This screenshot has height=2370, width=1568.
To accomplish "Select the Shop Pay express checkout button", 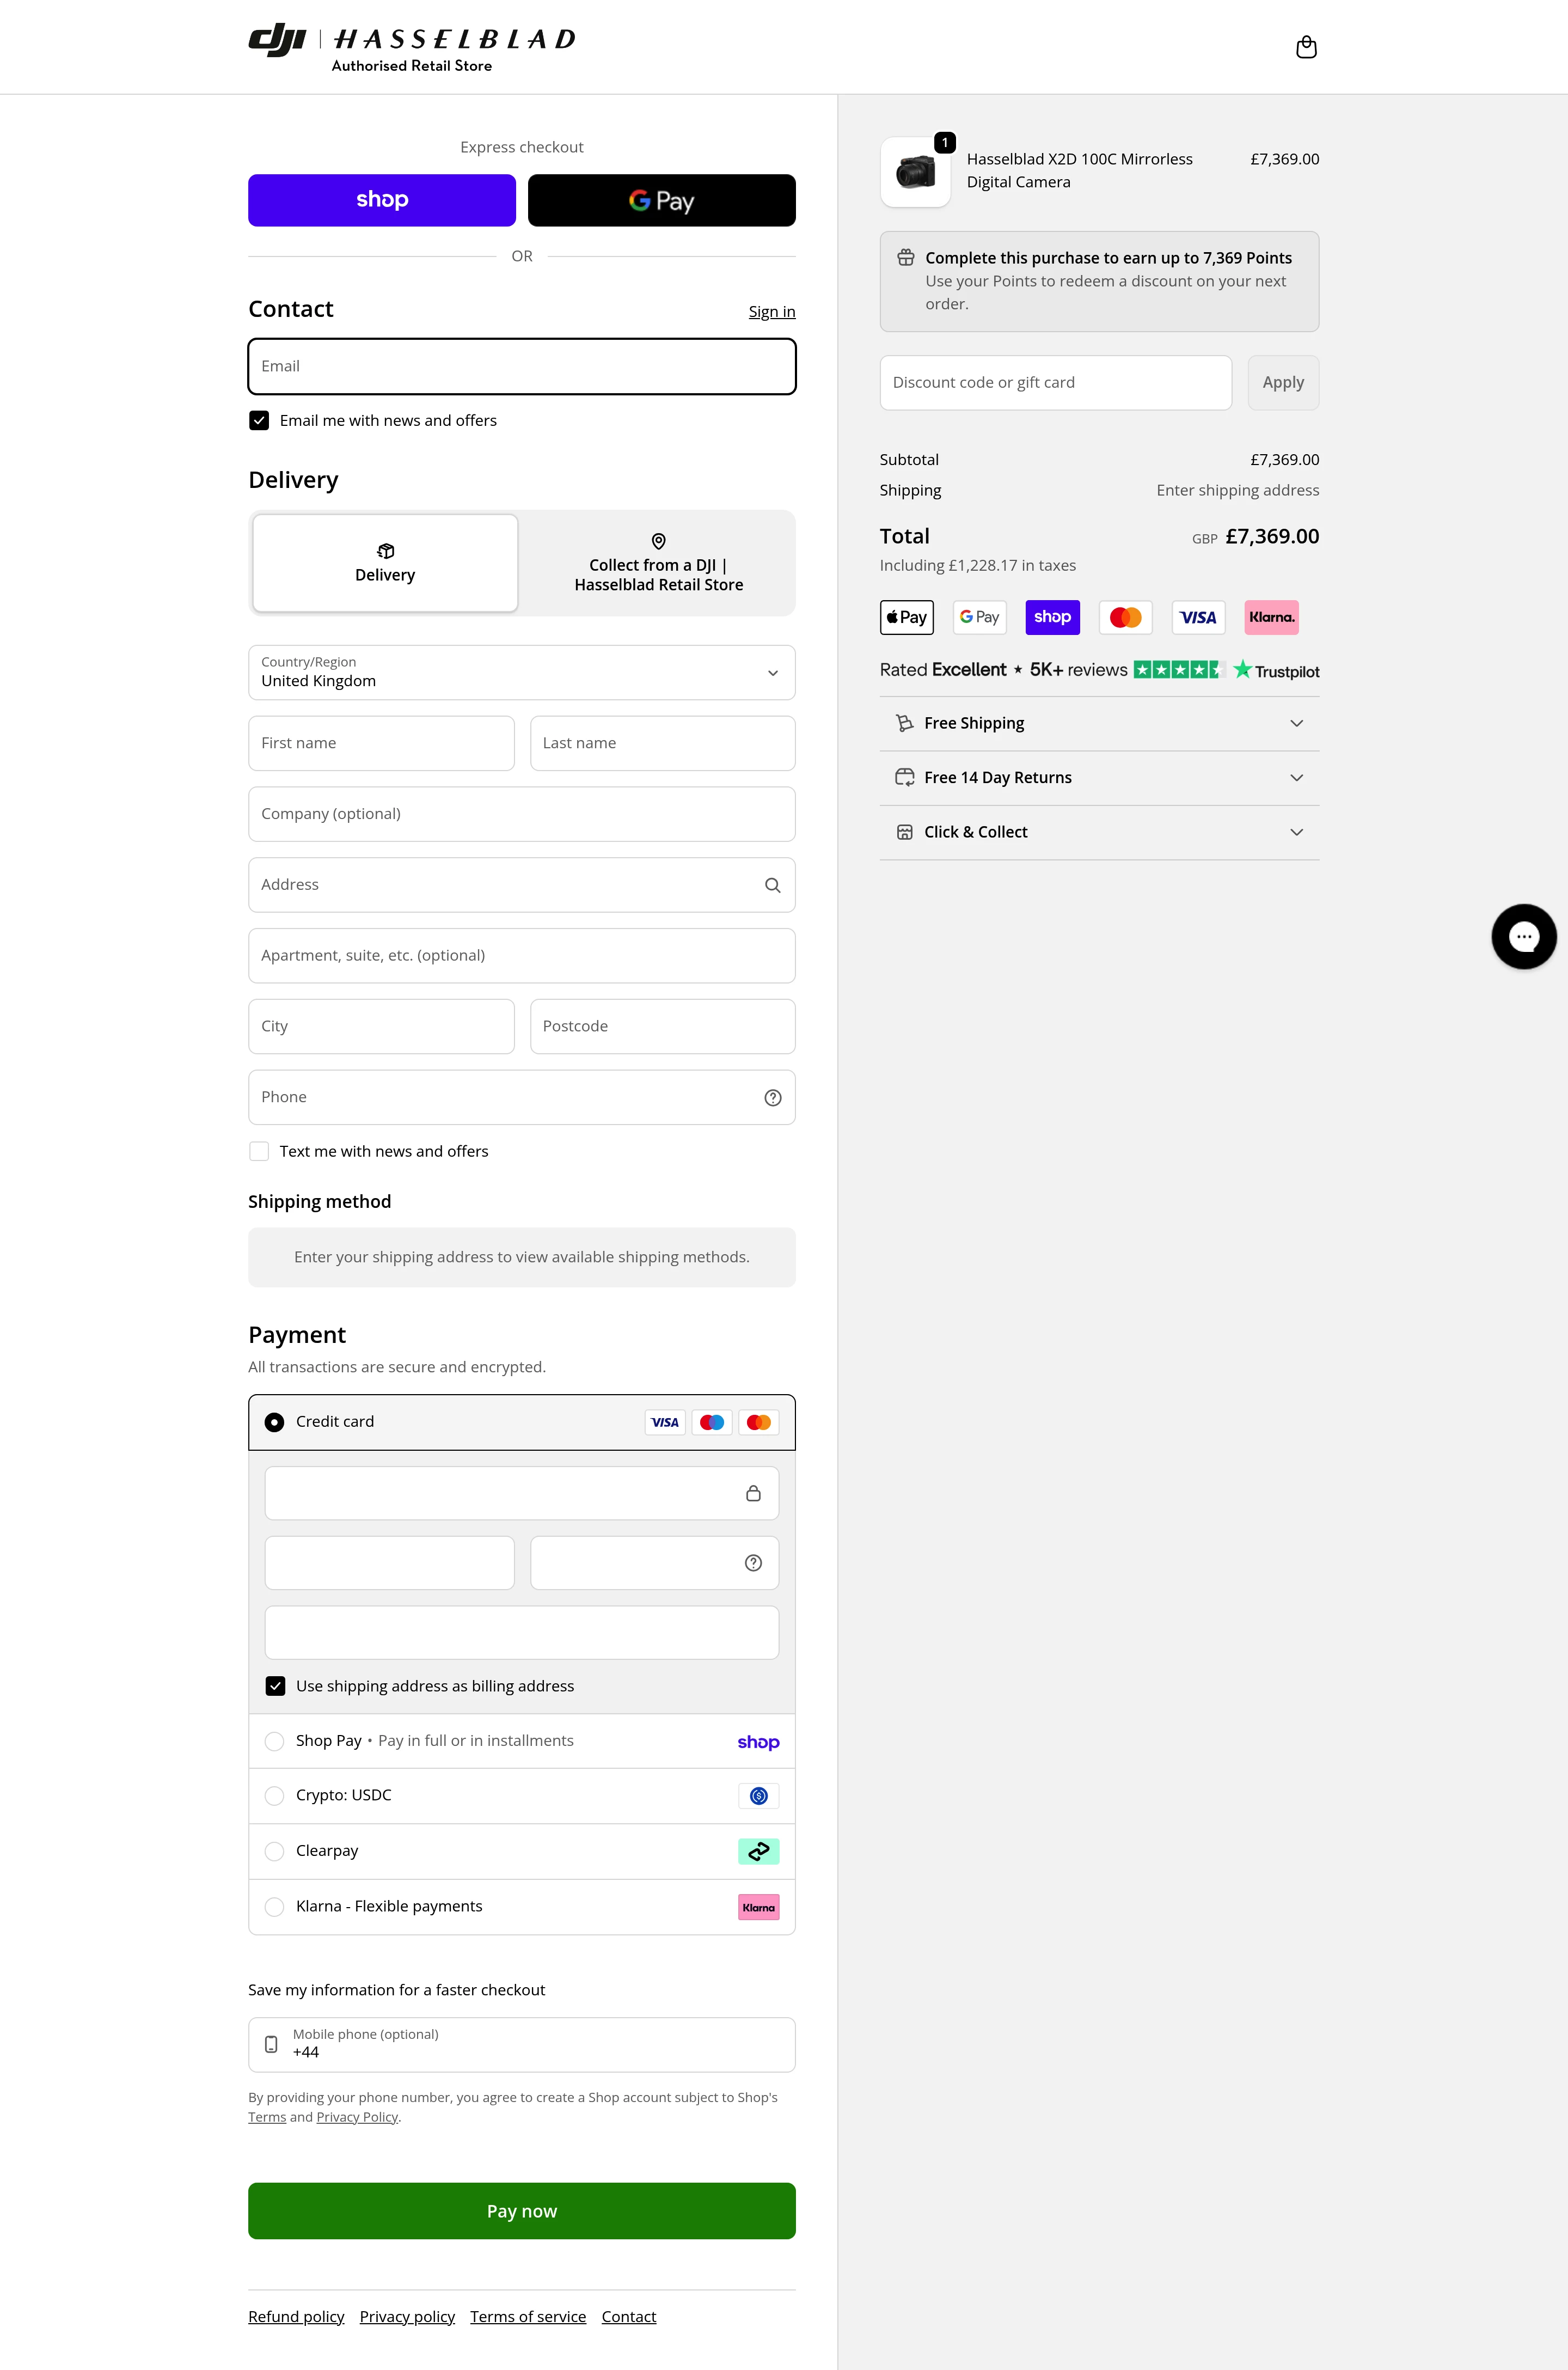I will [381, 200].
